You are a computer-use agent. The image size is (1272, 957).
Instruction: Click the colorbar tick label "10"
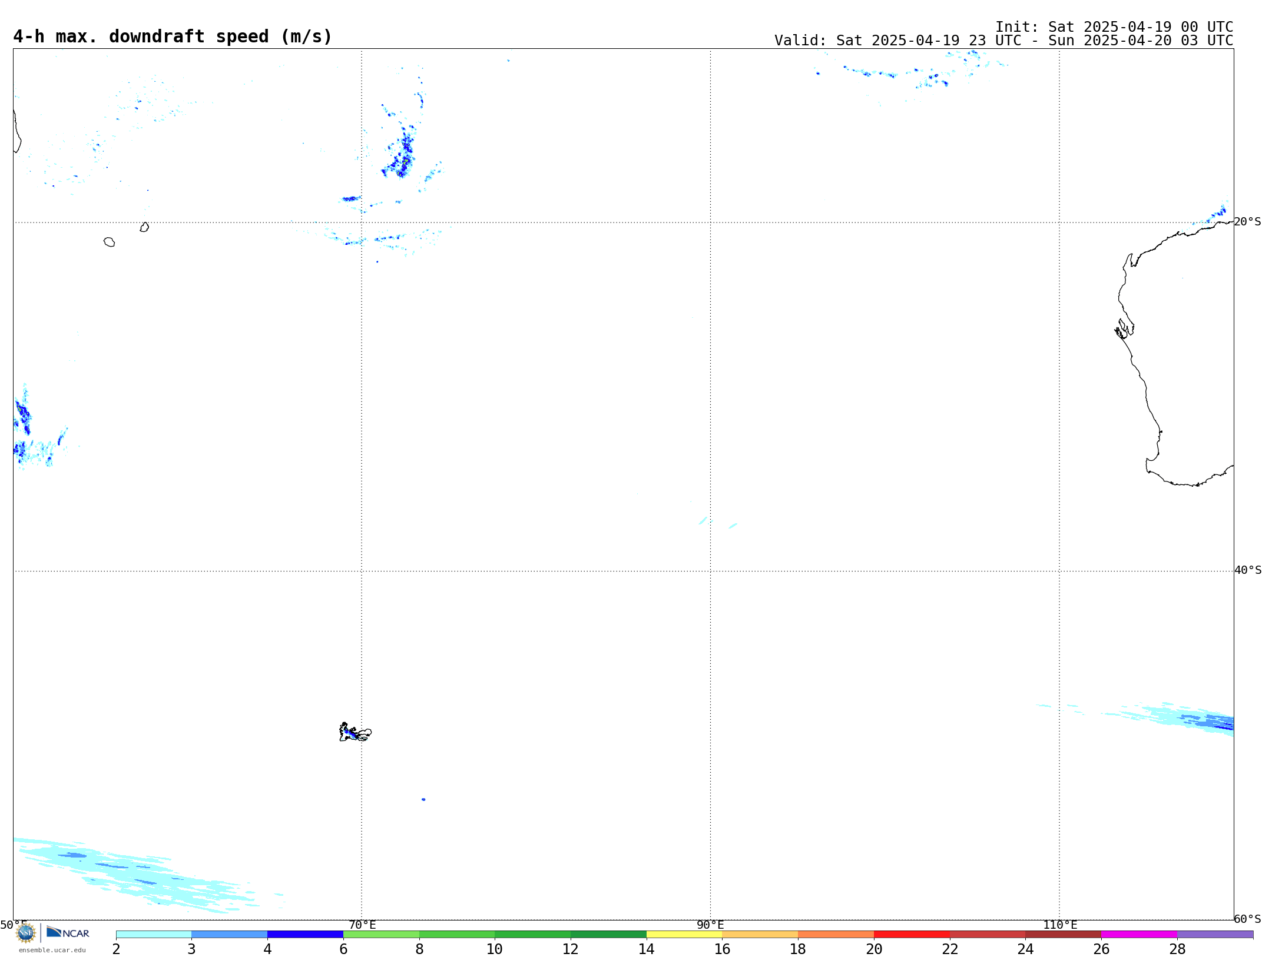(x=495, y=949)
